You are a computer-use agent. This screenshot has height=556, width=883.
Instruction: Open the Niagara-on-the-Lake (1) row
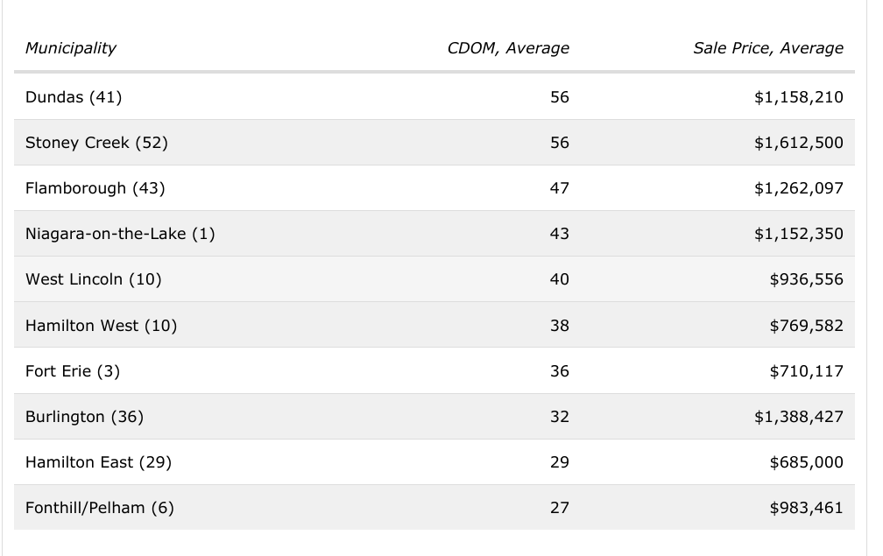click(120, 234)
